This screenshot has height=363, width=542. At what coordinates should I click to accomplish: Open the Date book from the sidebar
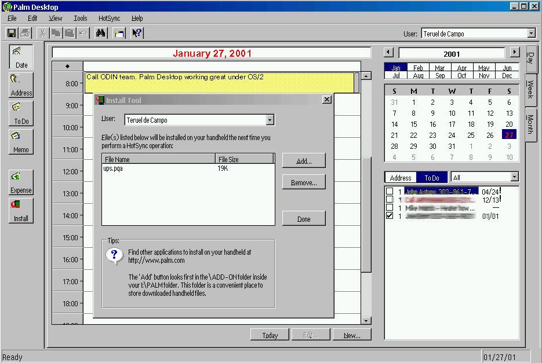(21, 57)
